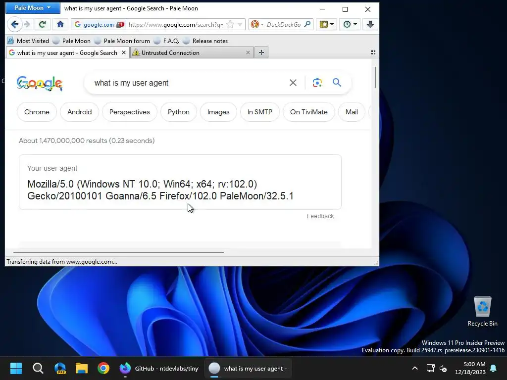The image size is (507, 380).
Task: Open the history clock dropdown
Action: click(350, 24)
